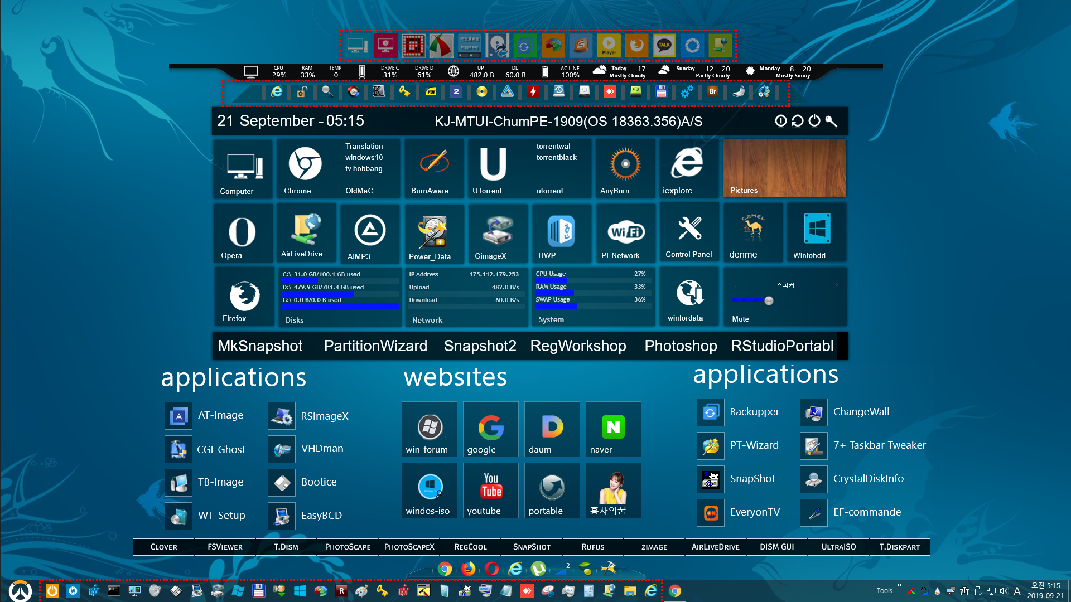Open the Control Panel tile
Image resolution: width=1071 pixels, height=602 pixels.
click(689, 232)
